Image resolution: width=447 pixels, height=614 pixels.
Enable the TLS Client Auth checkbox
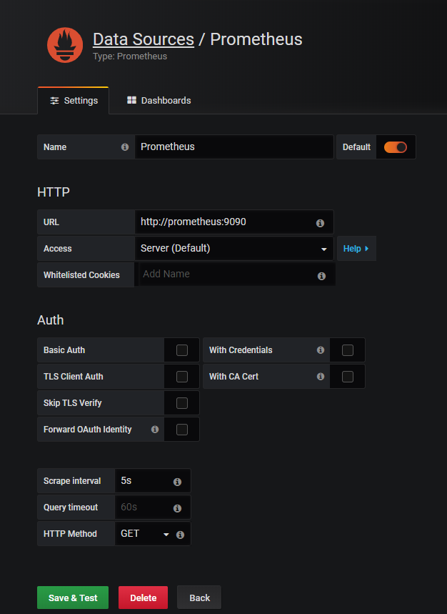point(182,377)
